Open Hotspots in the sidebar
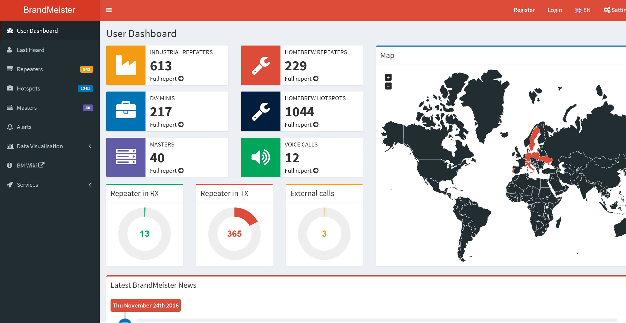626x323 pixels. [x=50, y=88]
